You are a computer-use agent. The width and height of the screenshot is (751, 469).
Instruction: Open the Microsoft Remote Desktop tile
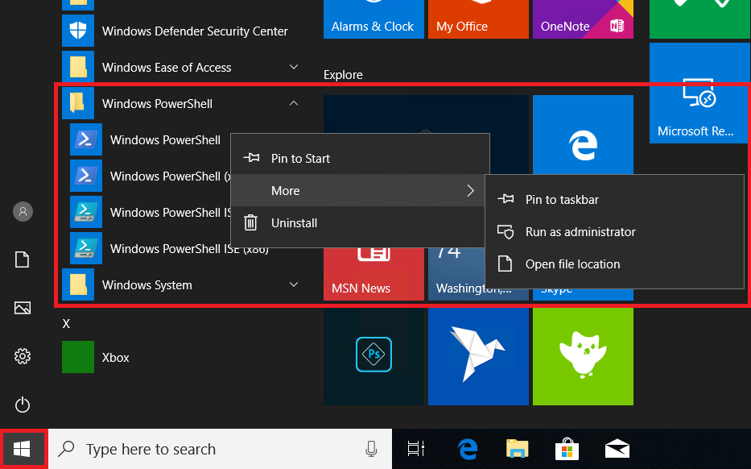tap(699, 93)
